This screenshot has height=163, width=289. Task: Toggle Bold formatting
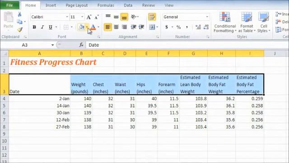click(34, 27)
